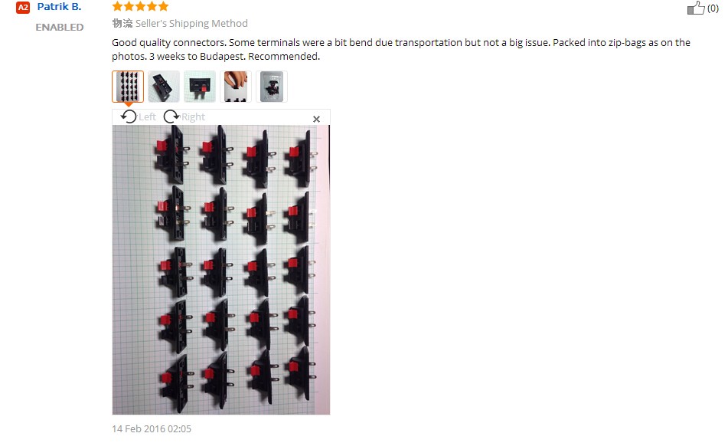The image size is (728, 443).
Task: Click the red A2 buyer level badge
Action: pos(23,7)
